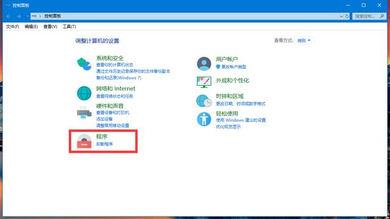Open the 查看方式 类别 dropdown

tap(303, 41)
